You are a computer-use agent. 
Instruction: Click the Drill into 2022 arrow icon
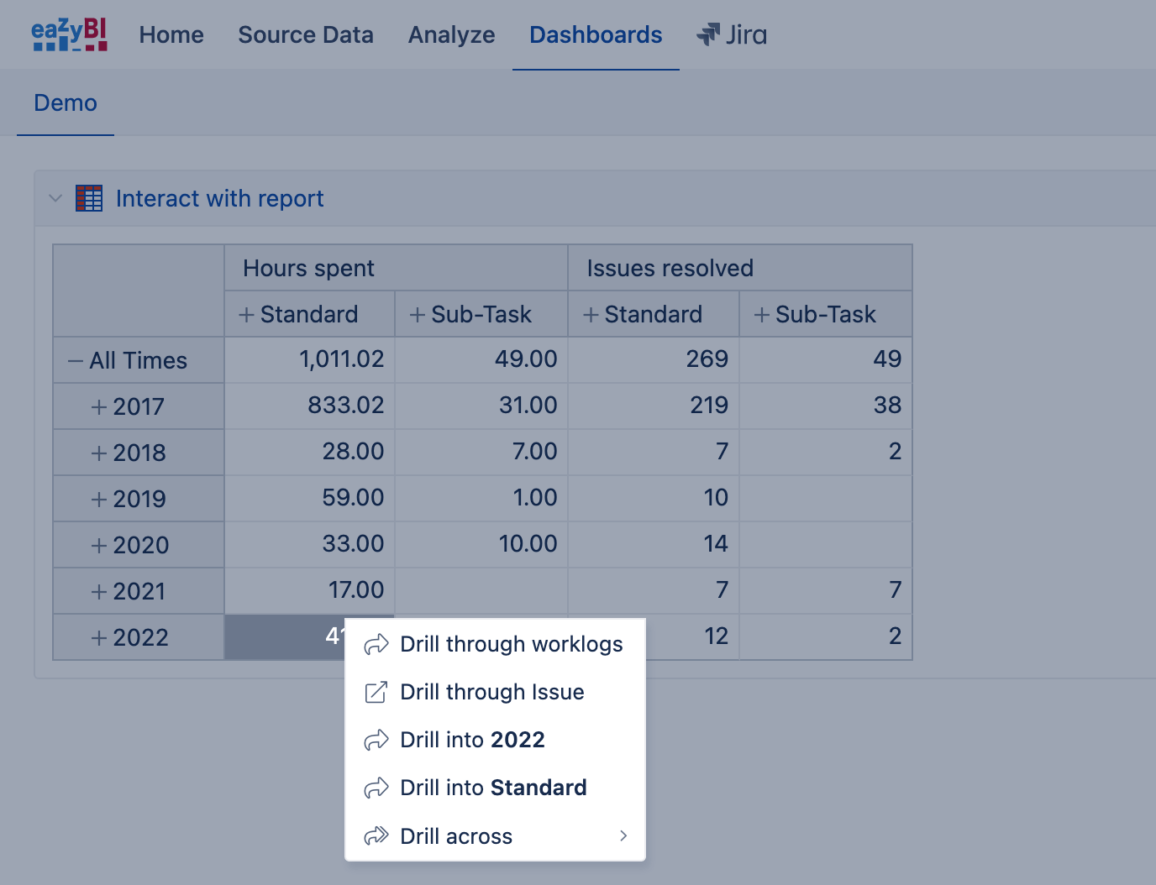point(376,740)
